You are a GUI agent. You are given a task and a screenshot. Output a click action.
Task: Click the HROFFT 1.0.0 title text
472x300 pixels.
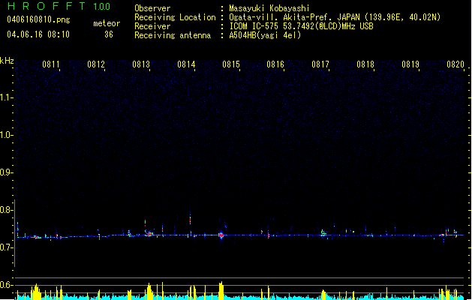[59, 6]
